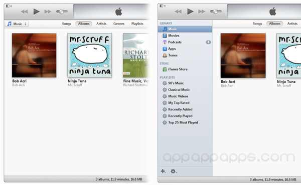Click Mr. Scruff artist name in left window
The width and height of the screenshot is (301, 185).
pyautogui.click(x=75, y=85)
